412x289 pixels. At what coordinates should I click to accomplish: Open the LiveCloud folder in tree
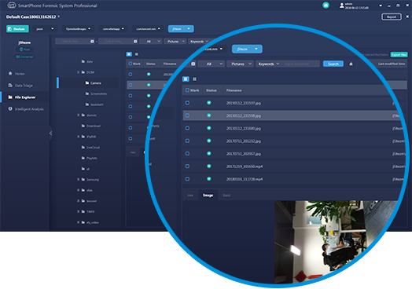coord(90,148)
